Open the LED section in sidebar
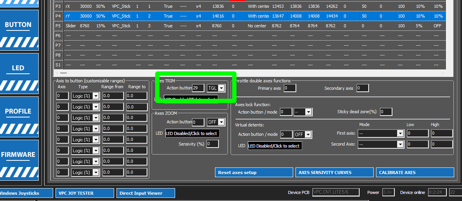462x201 pixels. (x=18, y=73)
